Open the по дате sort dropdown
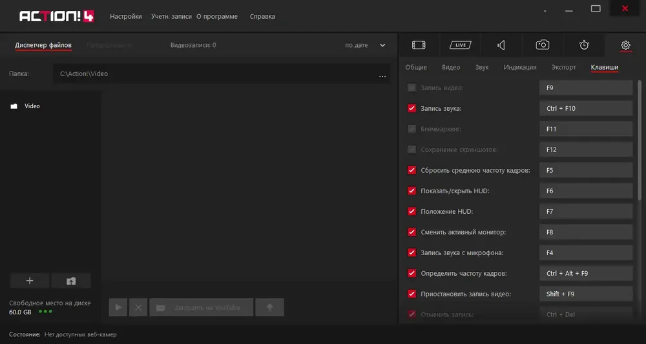 (365, 45)
